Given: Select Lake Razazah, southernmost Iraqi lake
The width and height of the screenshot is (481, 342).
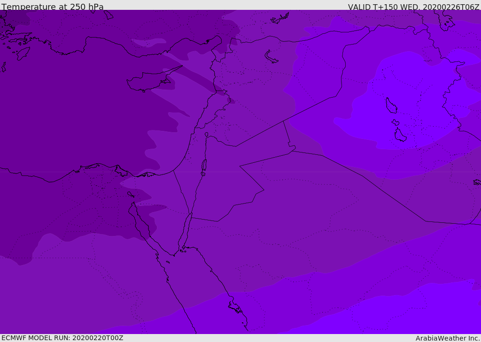Looking at the screenshot, I should pos(400,136).
